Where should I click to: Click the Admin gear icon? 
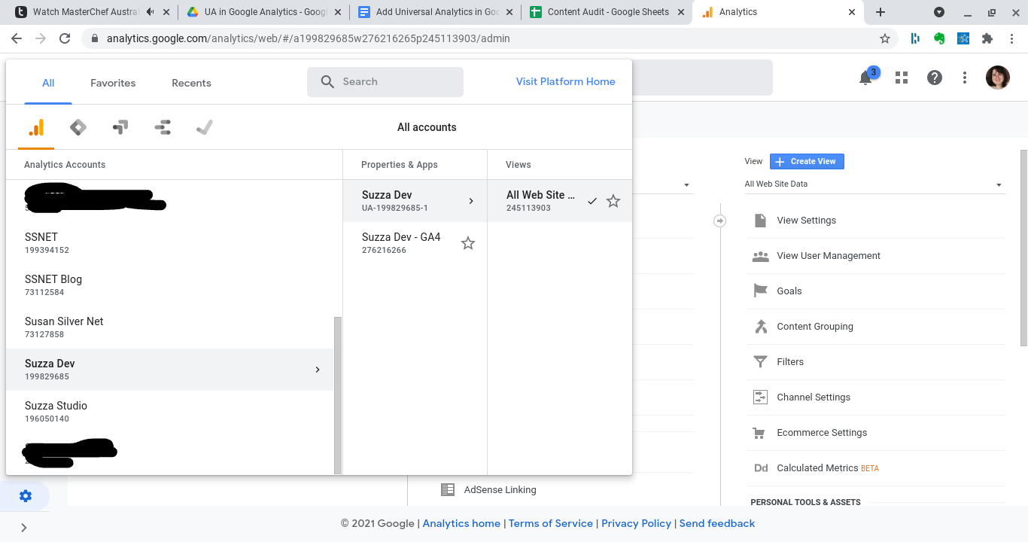[x=26, y=496]
